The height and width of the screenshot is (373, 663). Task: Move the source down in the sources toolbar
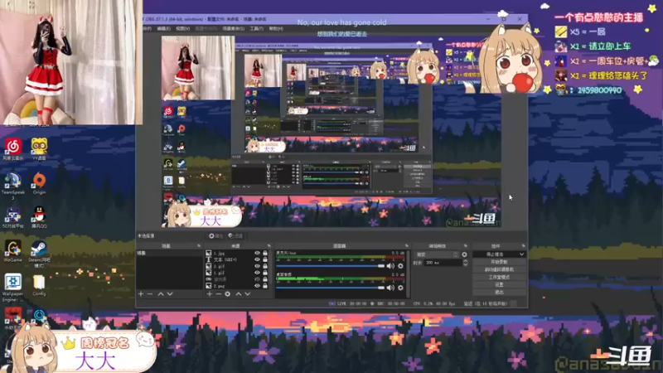248,294
